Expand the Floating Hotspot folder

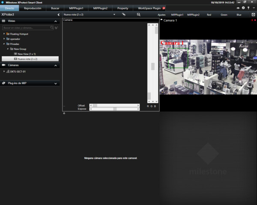tap(4, 33)
